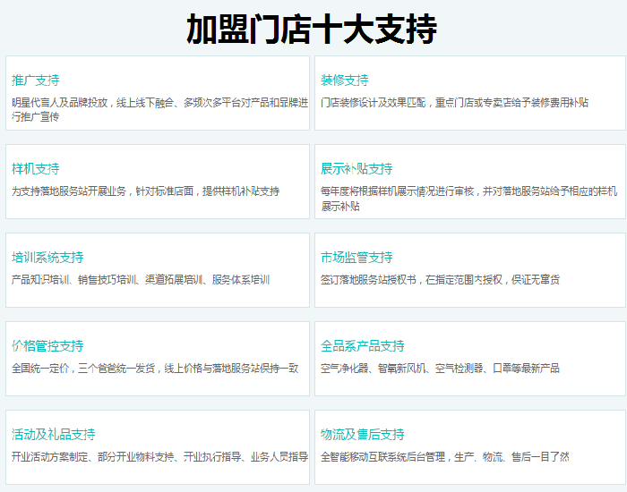Select the 每年度将根据样机展示情况 description text

[x=468, y=198]
